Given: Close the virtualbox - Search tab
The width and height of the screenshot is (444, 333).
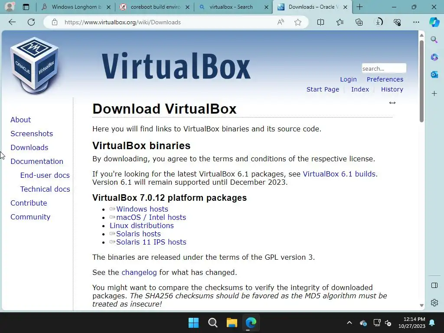Looking at the screenshot, I should [266, 7].
